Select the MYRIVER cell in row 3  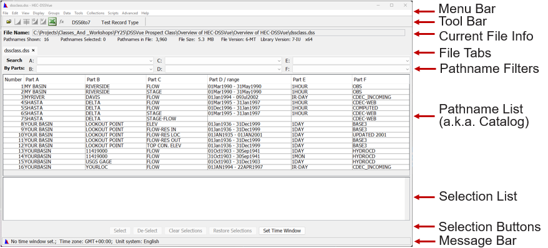[54, 97]
